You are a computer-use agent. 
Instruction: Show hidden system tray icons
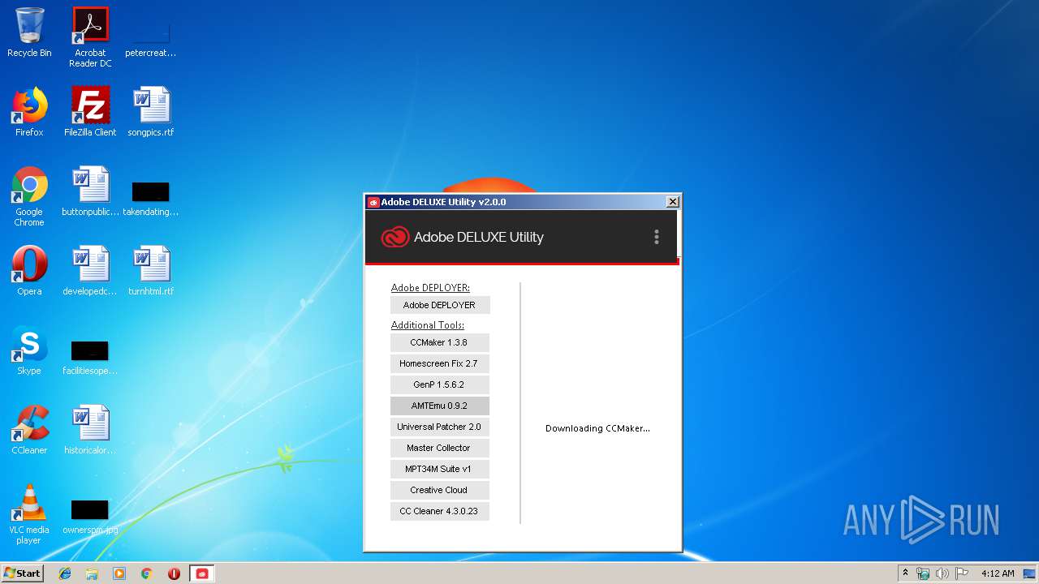point(905,573)
